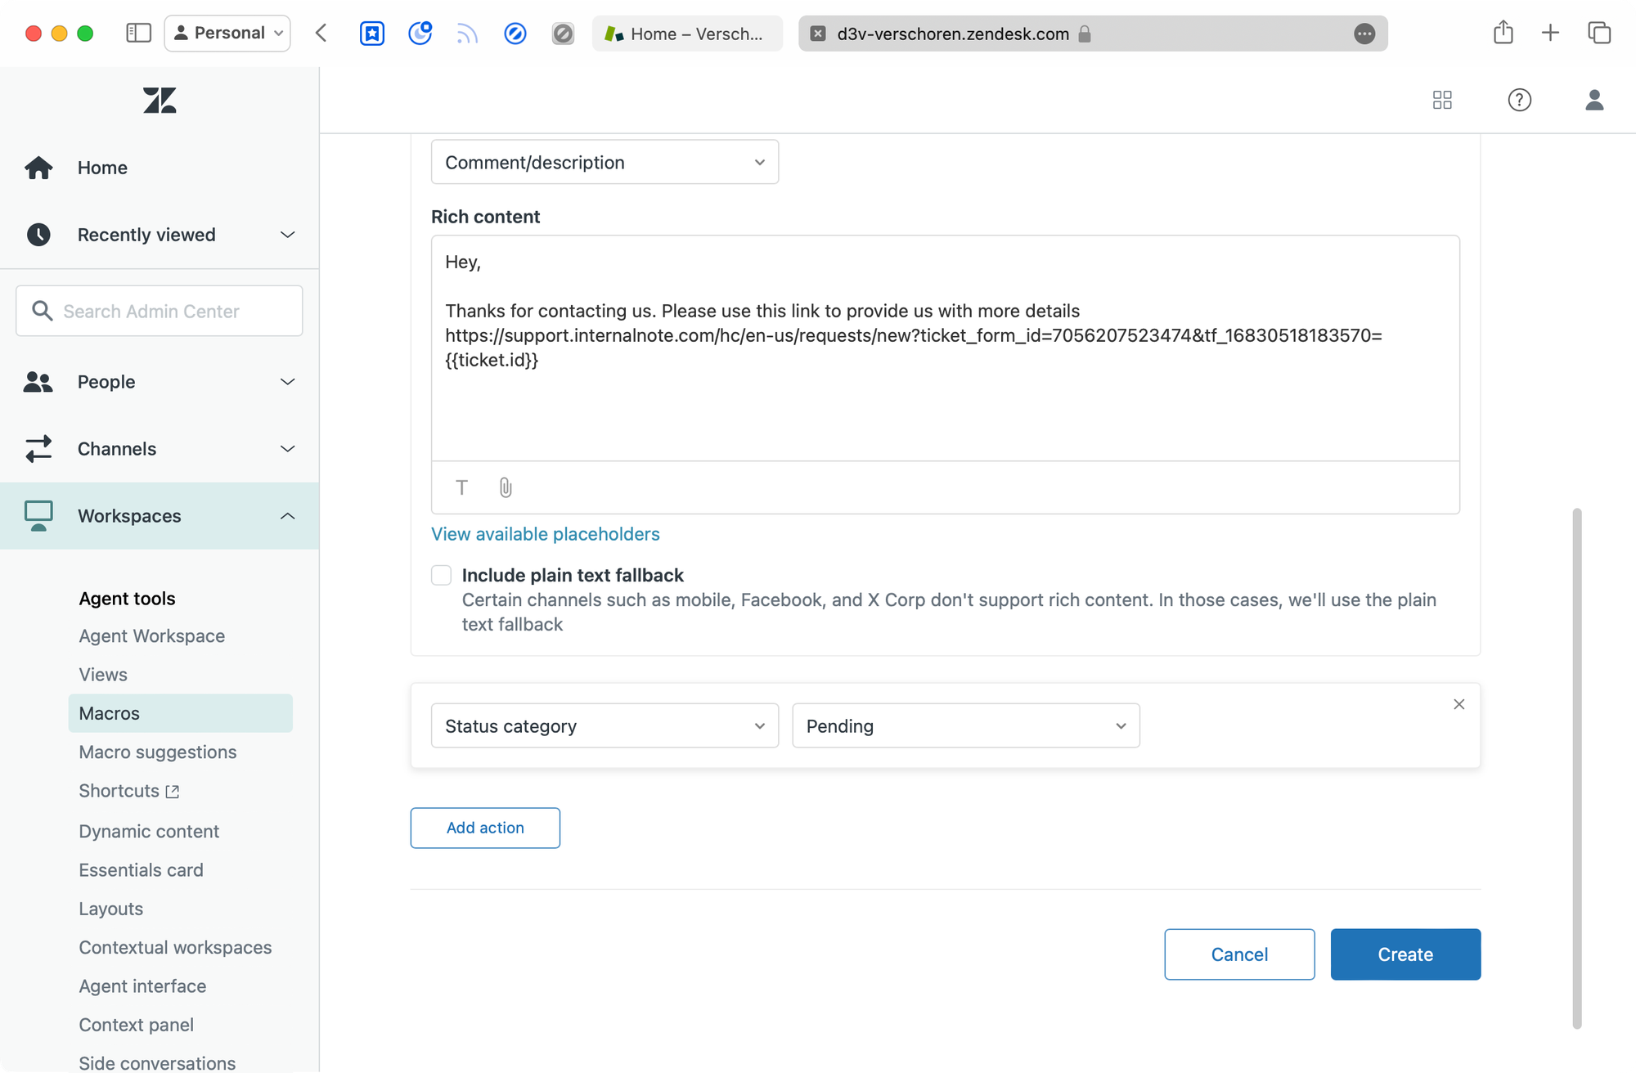Click the text formatting T icon

tap(461, 488)
